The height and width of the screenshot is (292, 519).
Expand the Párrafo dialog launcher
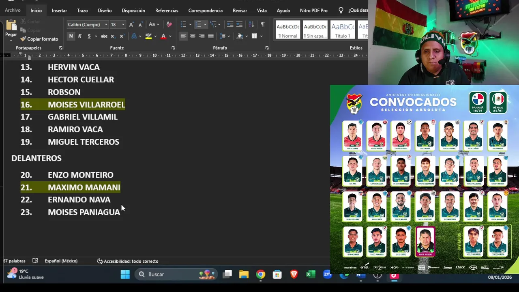267,48
